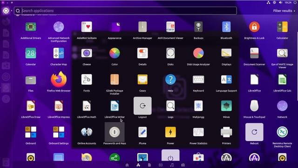Launch the Disks utility
Image resolution: width=298 pixels, height=168 pixels.
[x=170, y=53]
